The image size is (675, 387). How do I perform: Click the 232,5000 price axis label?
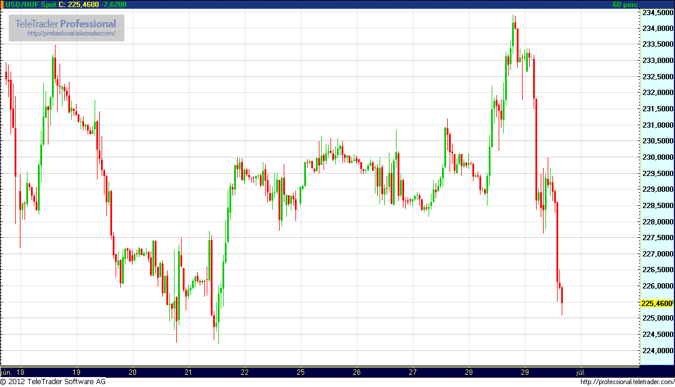click(x=658, y=76)
